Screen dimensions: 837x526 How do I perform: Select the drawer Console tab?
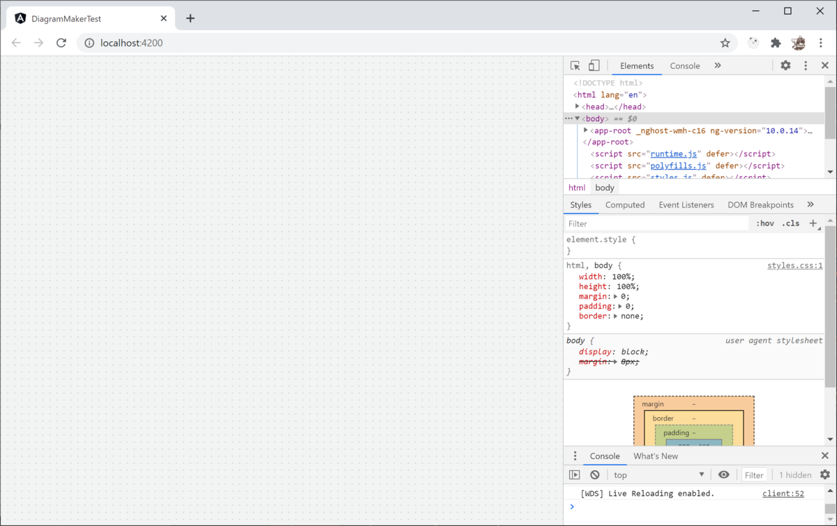click(x=605, y=456)
